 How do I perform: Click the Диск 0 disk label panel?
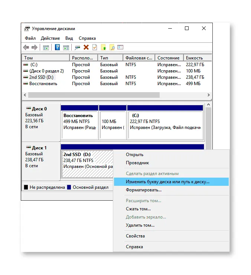[41, 122]
